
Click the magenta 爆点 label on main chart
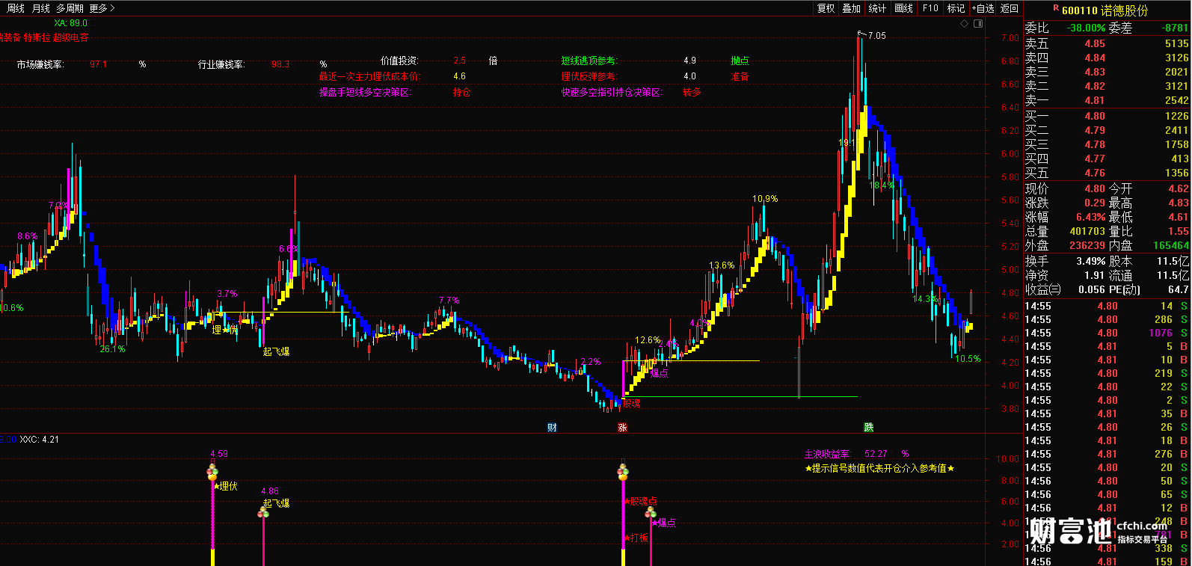659,372
